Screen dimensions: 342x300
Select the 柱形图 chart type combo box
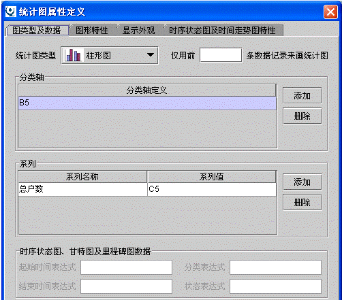coord(110,55)
